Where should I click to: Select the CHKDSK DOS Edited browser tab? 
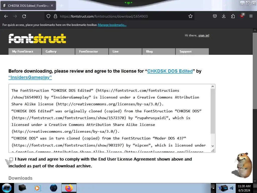click(x=28, y=6)
